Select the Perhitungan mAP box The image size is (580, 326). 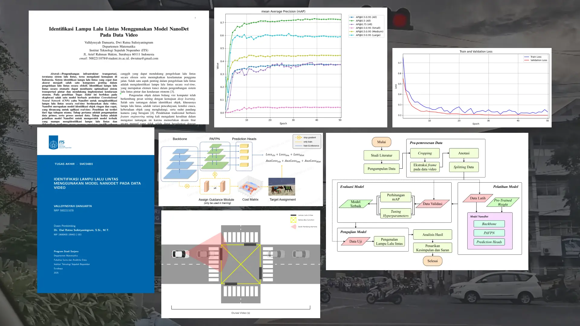coord(396,197)
